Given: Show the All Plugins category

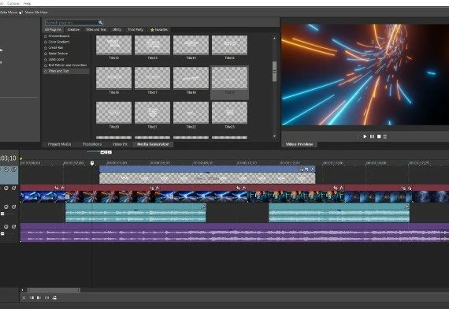Looking at the screenshot, I should (53, 29).
